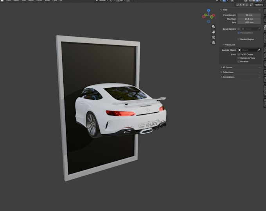The image size is (266, 211).
Task: Click the object icon in Lock to Object
Action: 239,50
